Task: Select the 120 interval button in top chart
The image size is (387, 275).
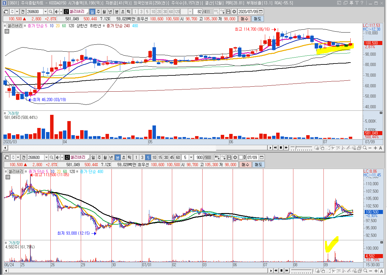Action: pyautogui.click(x=177, y=12)
